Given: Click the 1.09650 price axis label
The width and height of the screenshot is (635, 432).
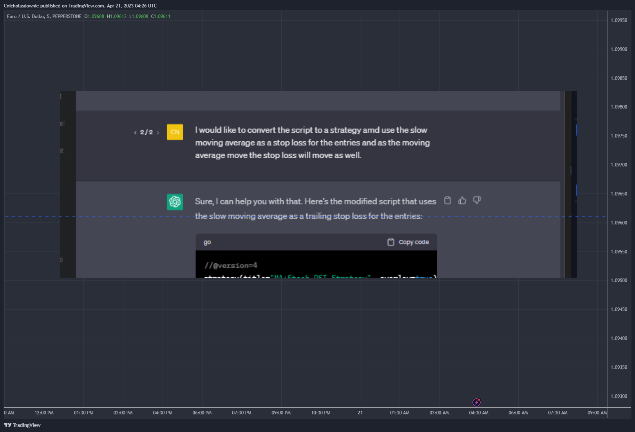Looking at the screenshot, I should pyautogui.click(x=619, y=194).
